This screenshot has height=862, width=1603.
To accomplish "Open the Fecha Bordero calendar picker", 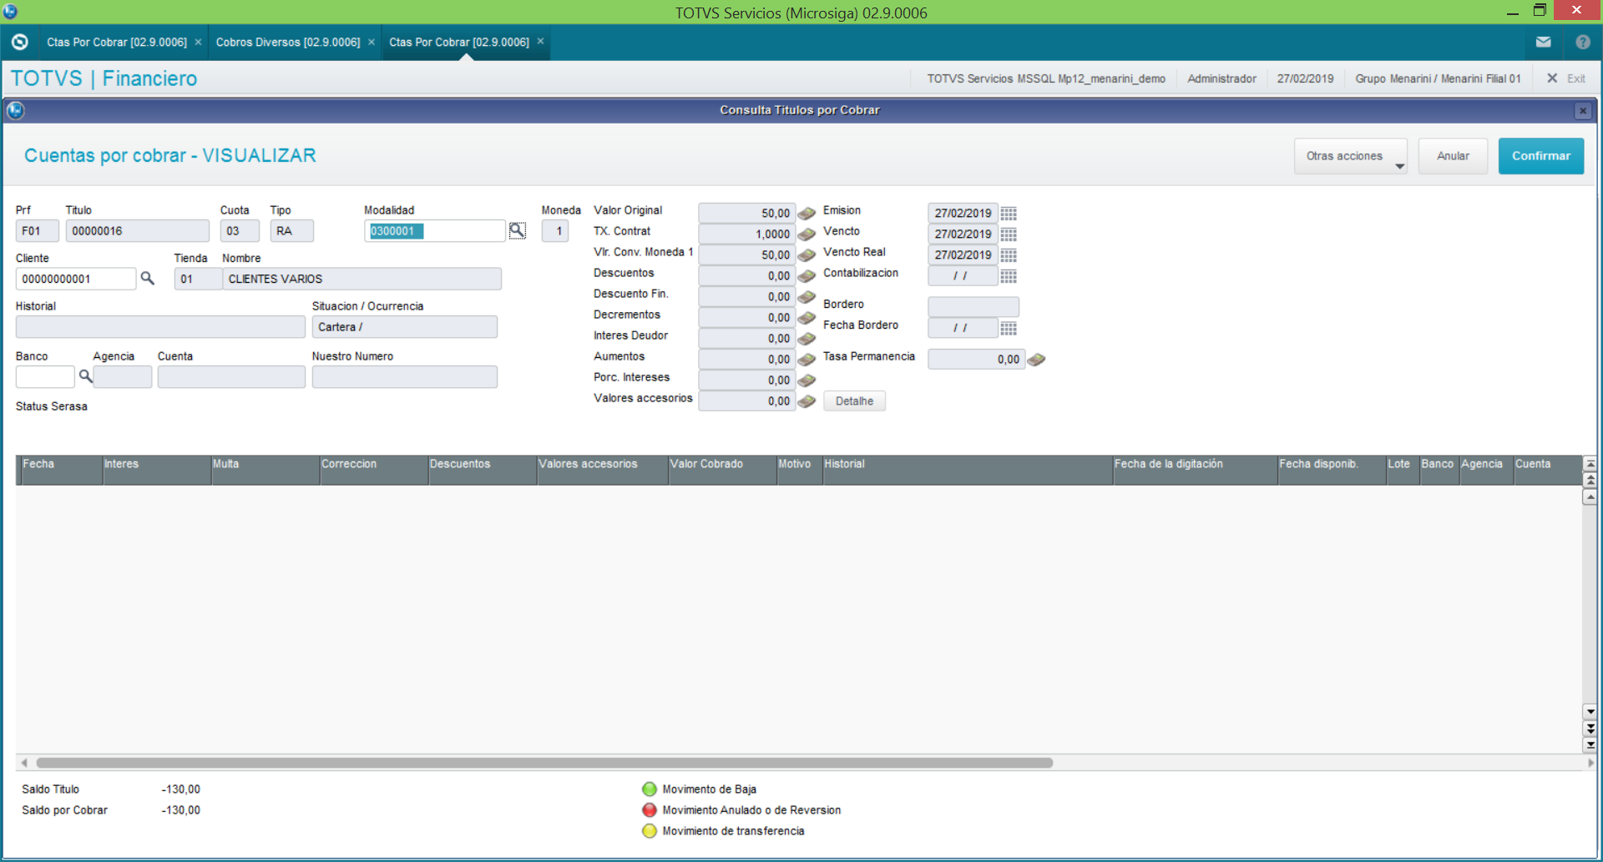I will 1009,329.
